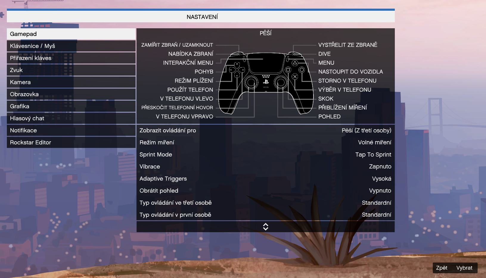486x278 pixels.
Task: Toggle the Vibrace setting
Action: [x=265, y=167]
